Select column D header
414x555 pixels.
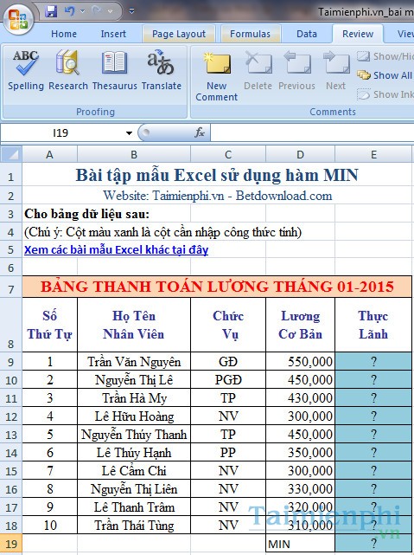coord(300,154)
